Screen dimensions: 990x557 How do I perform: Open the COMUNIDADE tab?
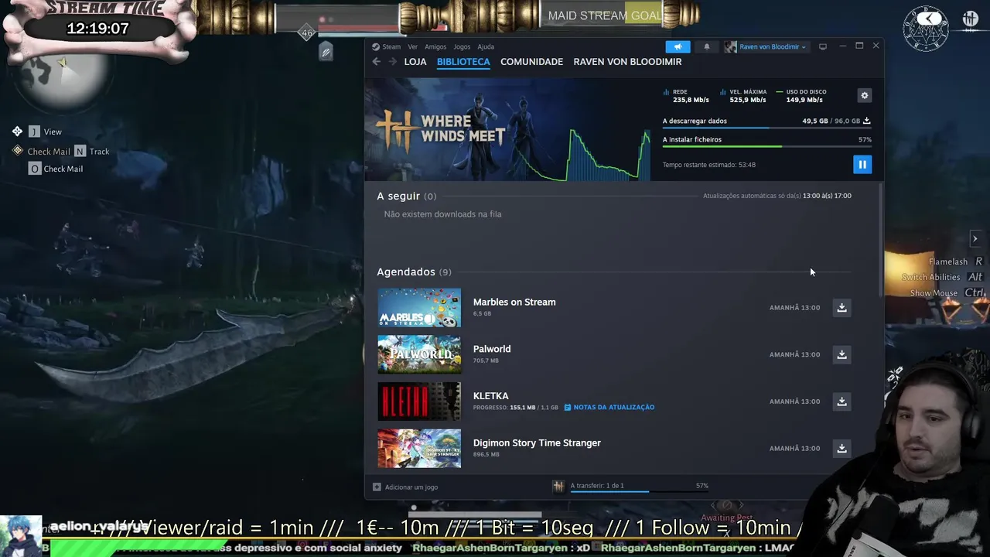(x=531, y=62)
